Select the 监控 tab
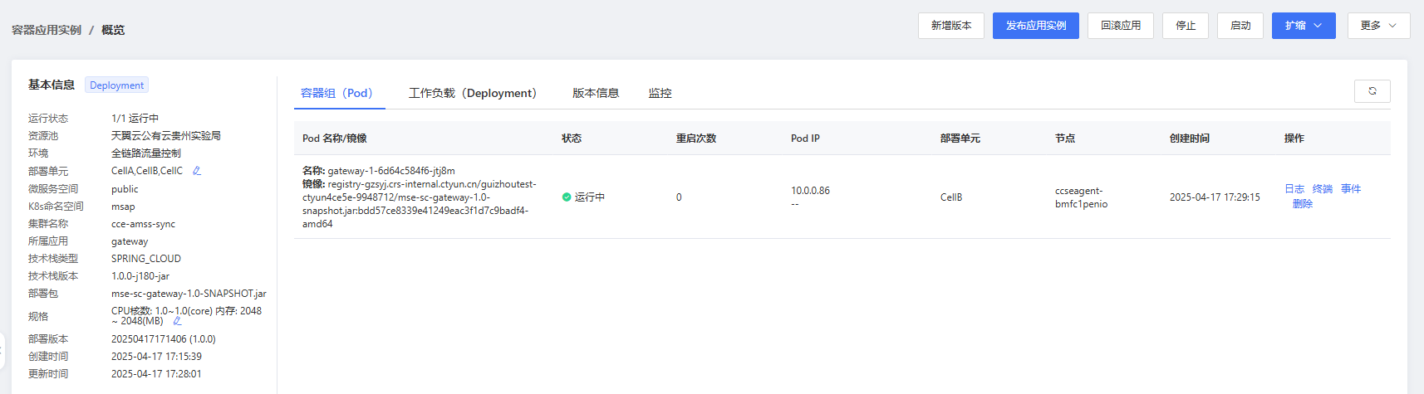 [660, 93]
